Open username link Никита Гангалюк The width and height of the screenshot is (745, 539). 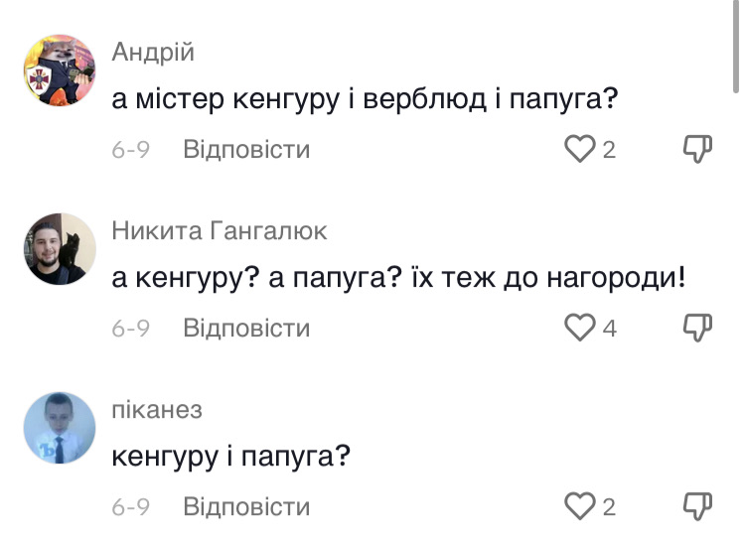[220, 231]
